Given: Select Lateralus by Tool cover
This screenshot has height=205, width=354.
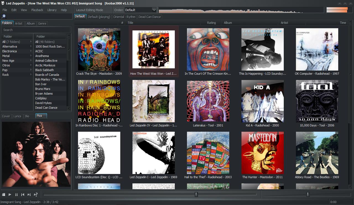Looking at the screenshot, I should 208,101.
